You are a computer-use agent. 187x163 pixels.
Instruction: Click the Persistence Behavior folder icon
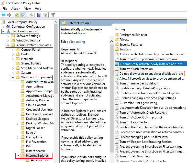(117, 35)
